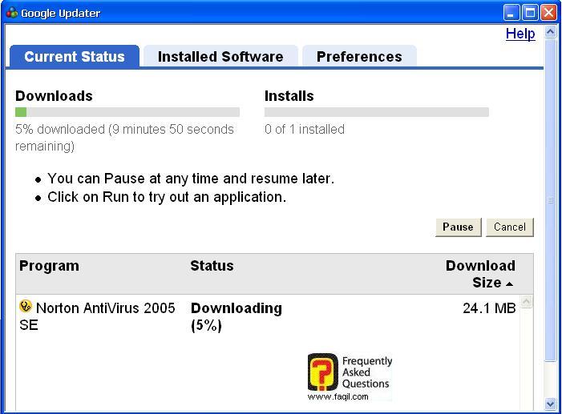The width and height of the screenshot is (562, 414).
Task: Click the Installs progress bar
Action: (x=377, y=112)
